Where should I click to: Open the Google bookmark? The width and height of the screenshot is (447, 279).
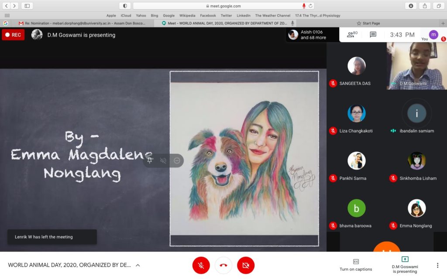(169, 16)
